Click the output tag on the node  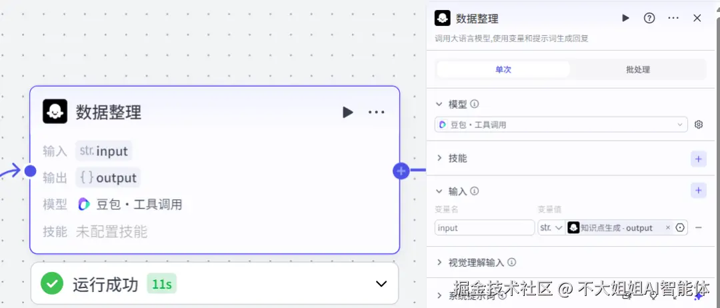click(109, 177)
